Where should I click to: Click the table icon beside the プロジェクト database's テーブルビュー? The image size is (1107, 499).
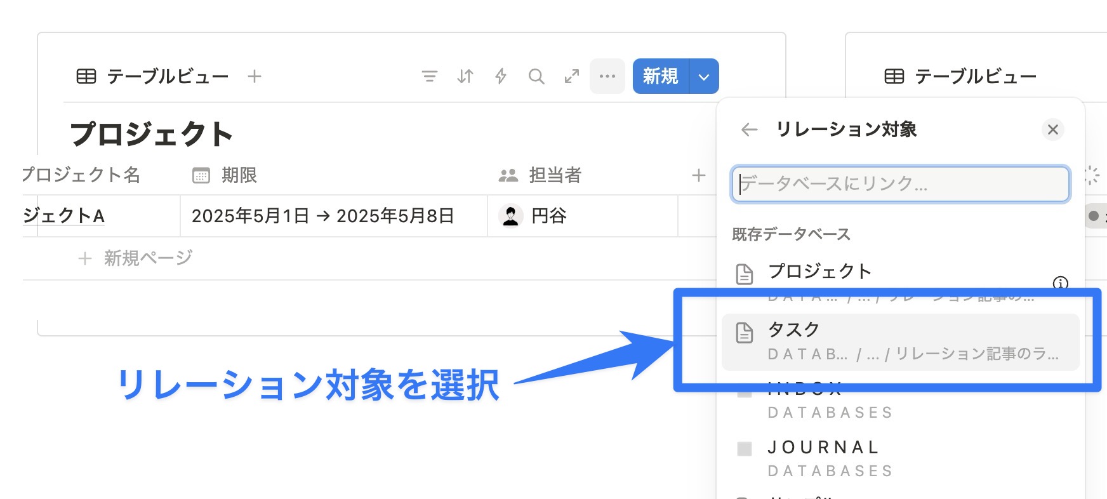click(86, 77)
